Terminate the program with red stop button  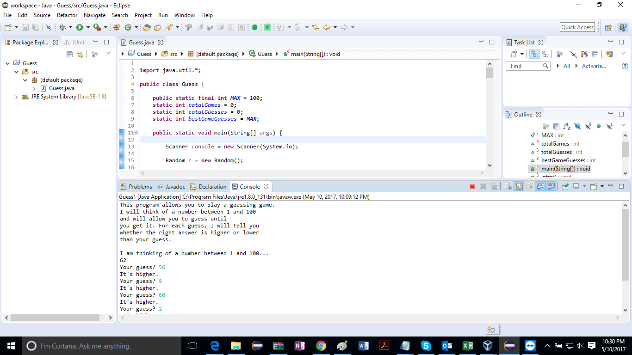tap(472, 186)
